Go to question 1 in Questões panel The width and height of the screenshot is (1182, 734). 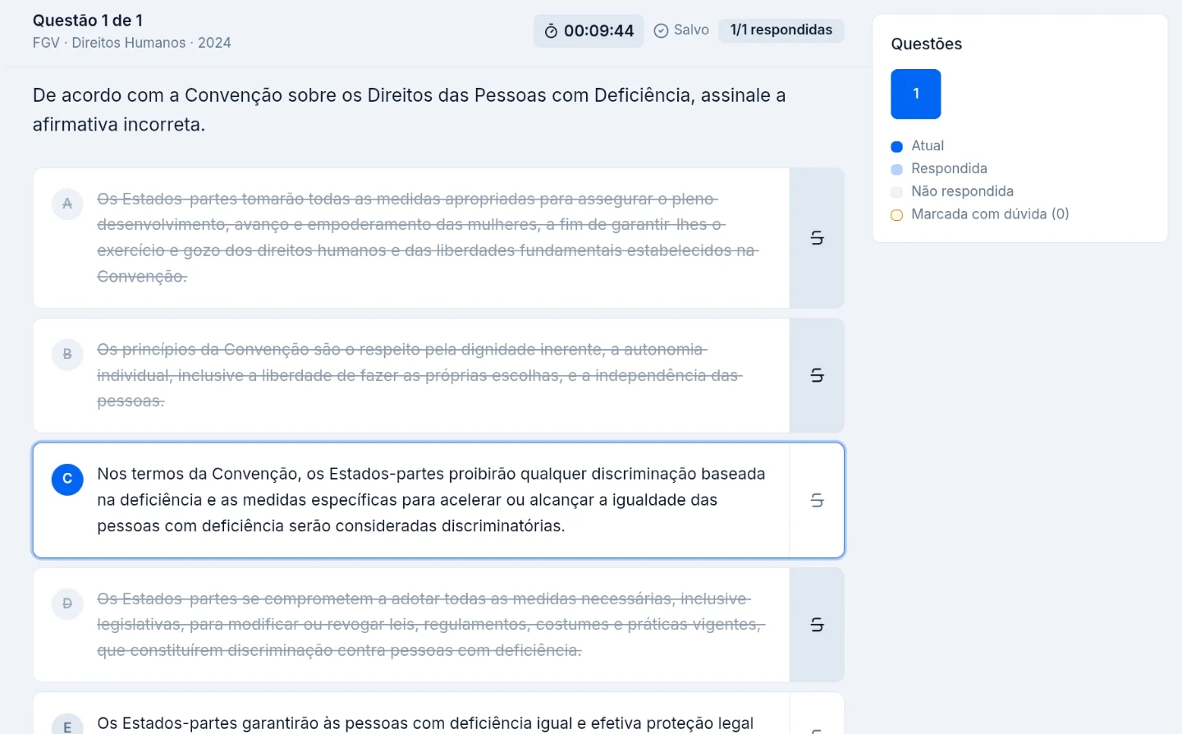(x=916, y=94)
